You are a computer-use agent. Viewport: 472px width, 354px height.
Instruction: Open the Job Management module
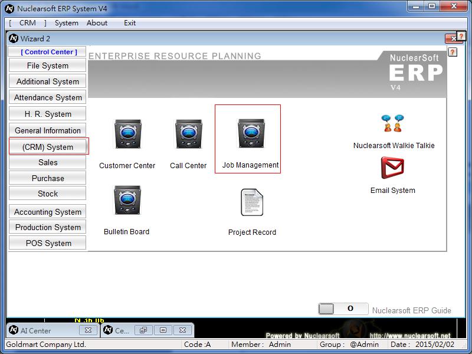[251, 133]
